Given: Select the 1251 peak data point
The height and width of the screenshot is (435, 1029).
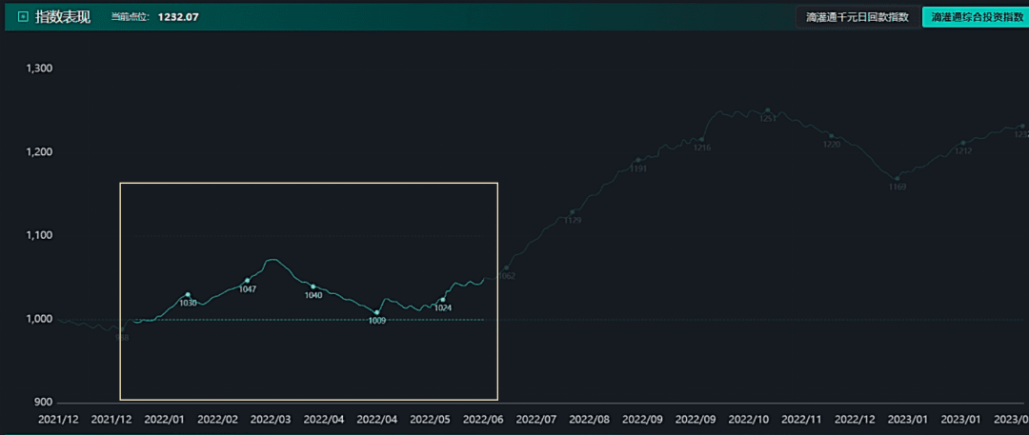Looking at the screenshot, I should [768, 110].
